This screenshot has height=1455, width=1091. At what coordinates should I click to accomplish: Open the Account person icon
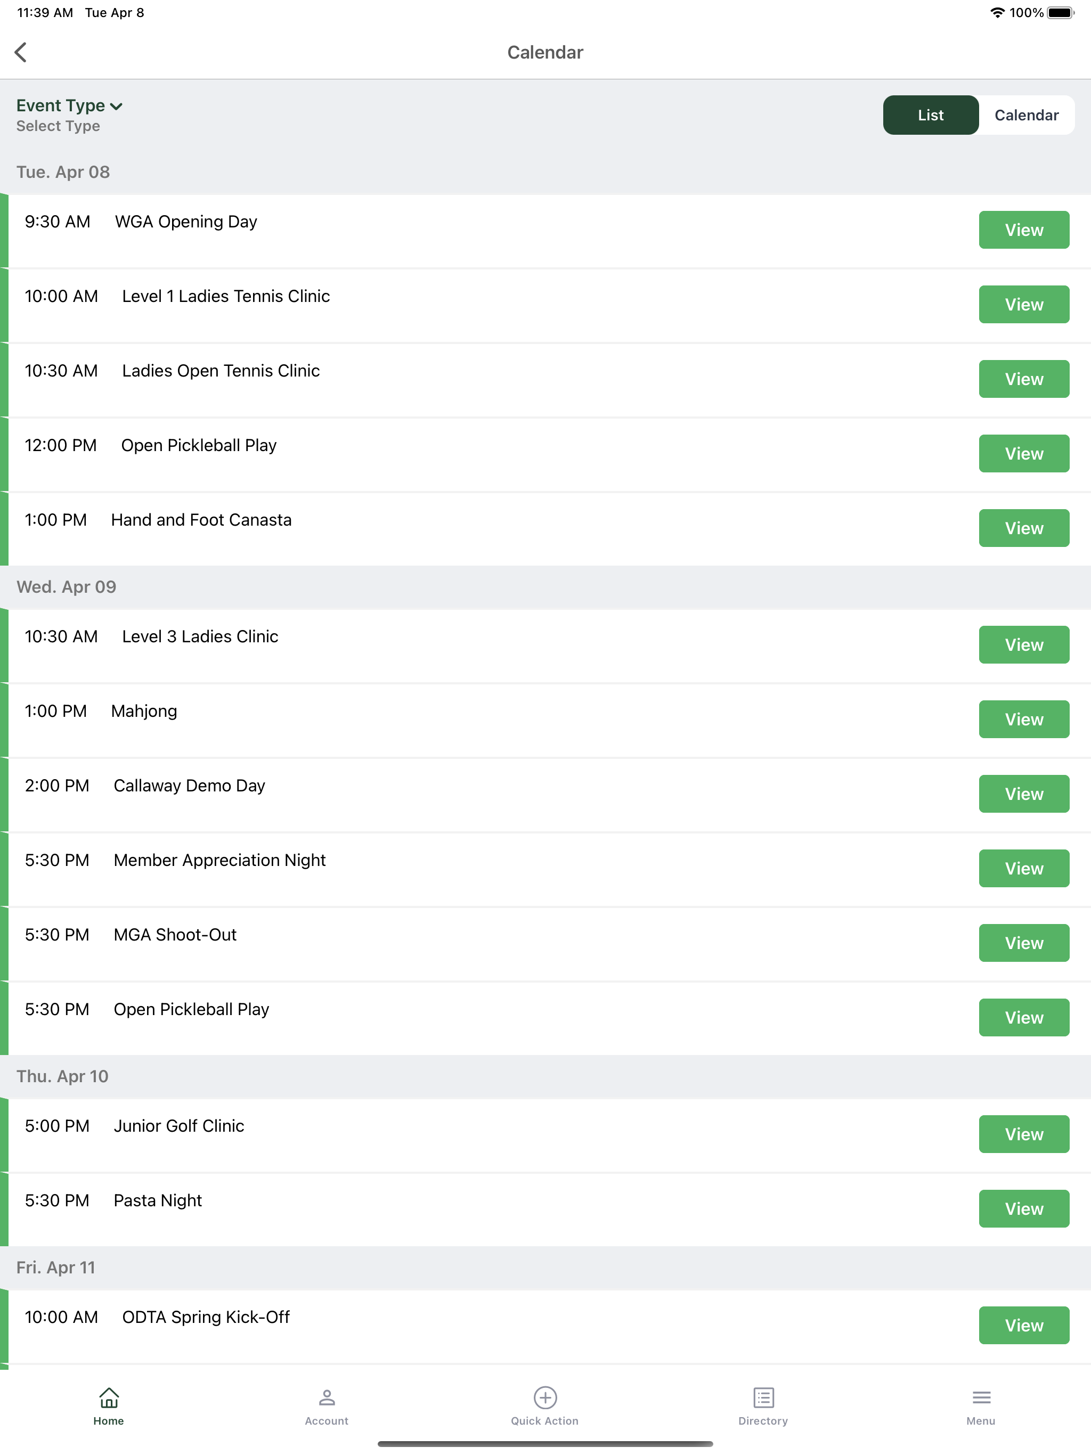tap(327, 1397)
